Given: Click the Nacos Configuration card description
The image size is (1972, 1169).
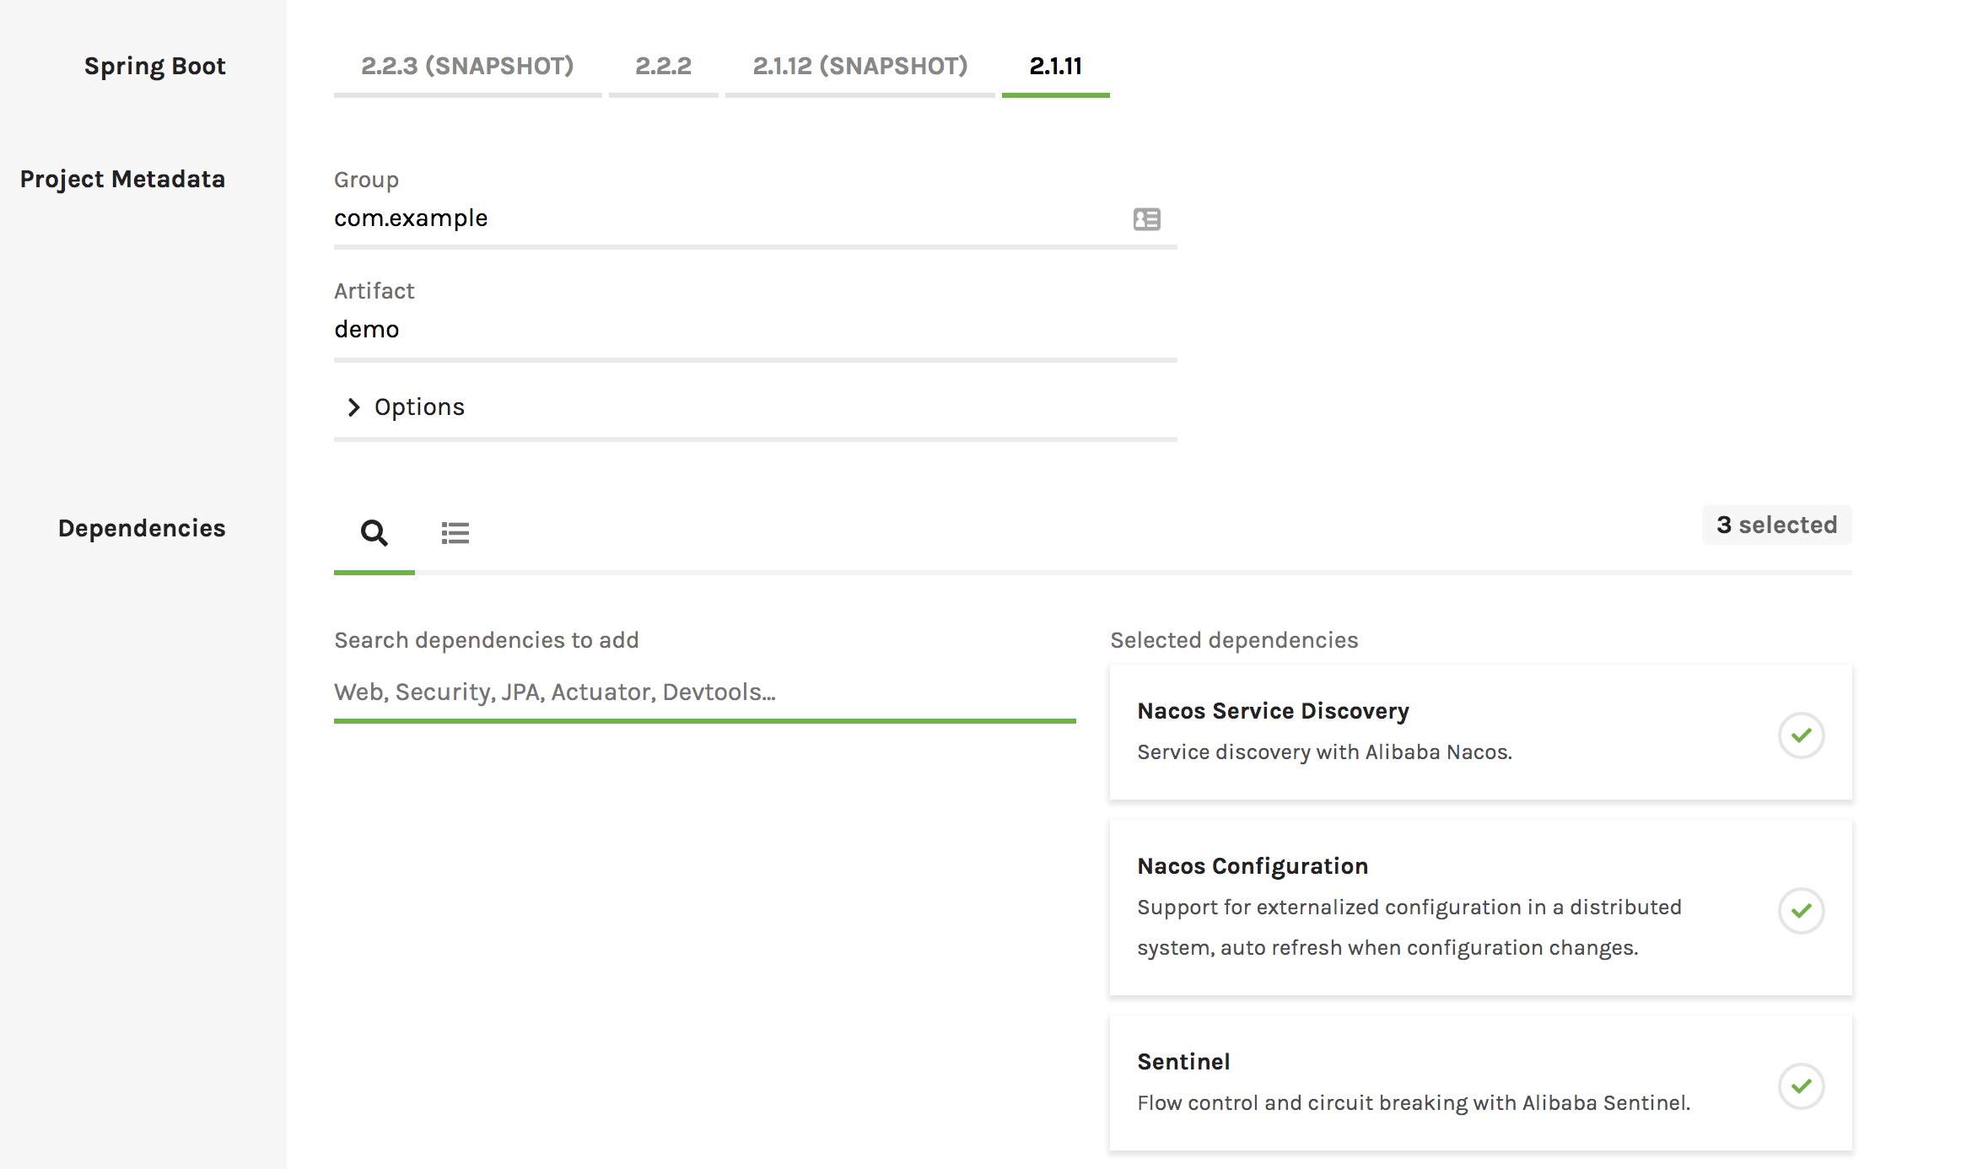Looking at the screenshot, I should pyautogui.click(x=1409, y=928).
